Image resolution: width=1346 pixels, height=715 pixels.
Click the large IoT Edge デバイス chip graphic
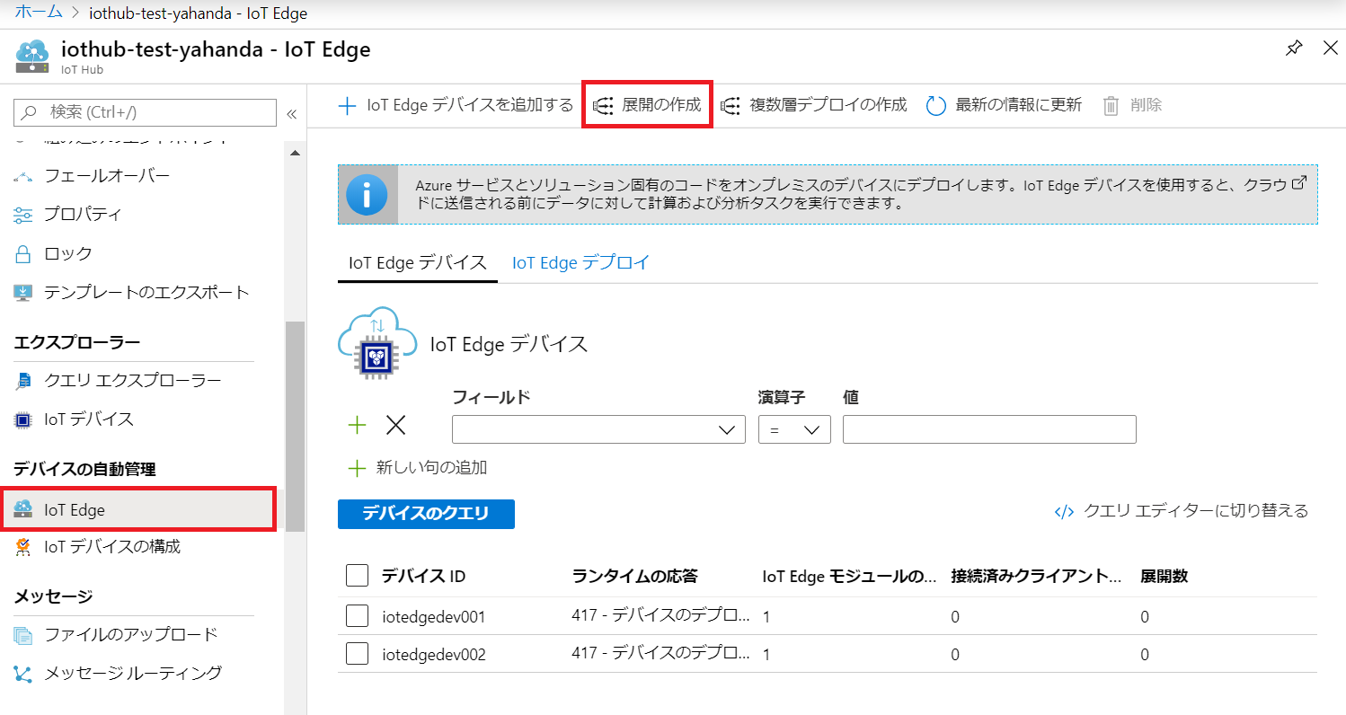(x=376, y=346)
